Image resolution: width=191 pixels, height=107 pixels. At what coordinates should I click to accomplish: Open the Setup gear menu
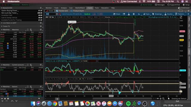point(186,5)
